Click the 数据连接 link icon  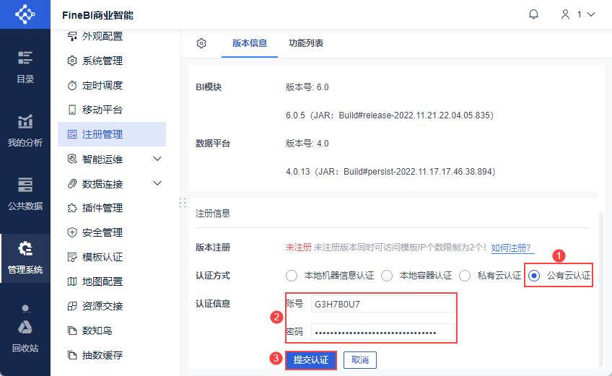point(72,183)
